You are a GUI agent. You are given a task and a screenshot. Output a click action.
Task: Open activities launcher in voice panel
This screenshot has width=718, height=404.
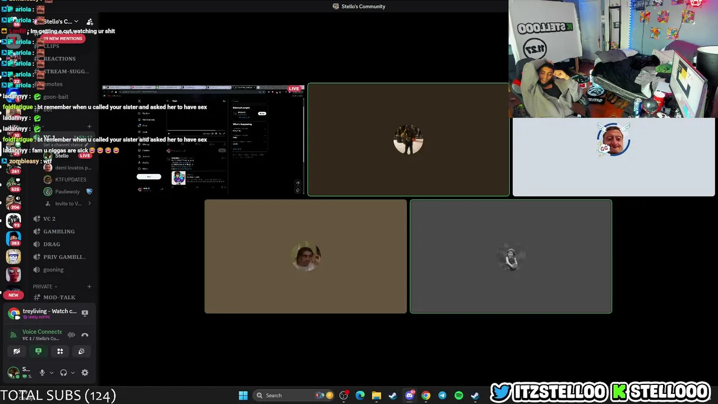[x=60, y=351]
